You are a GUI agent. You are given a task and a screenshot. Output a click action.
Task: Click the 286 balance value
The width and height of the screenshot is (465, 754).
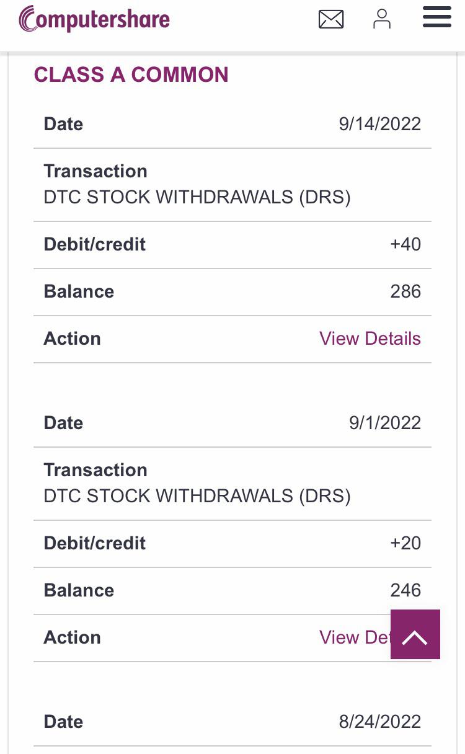point(405,291)
